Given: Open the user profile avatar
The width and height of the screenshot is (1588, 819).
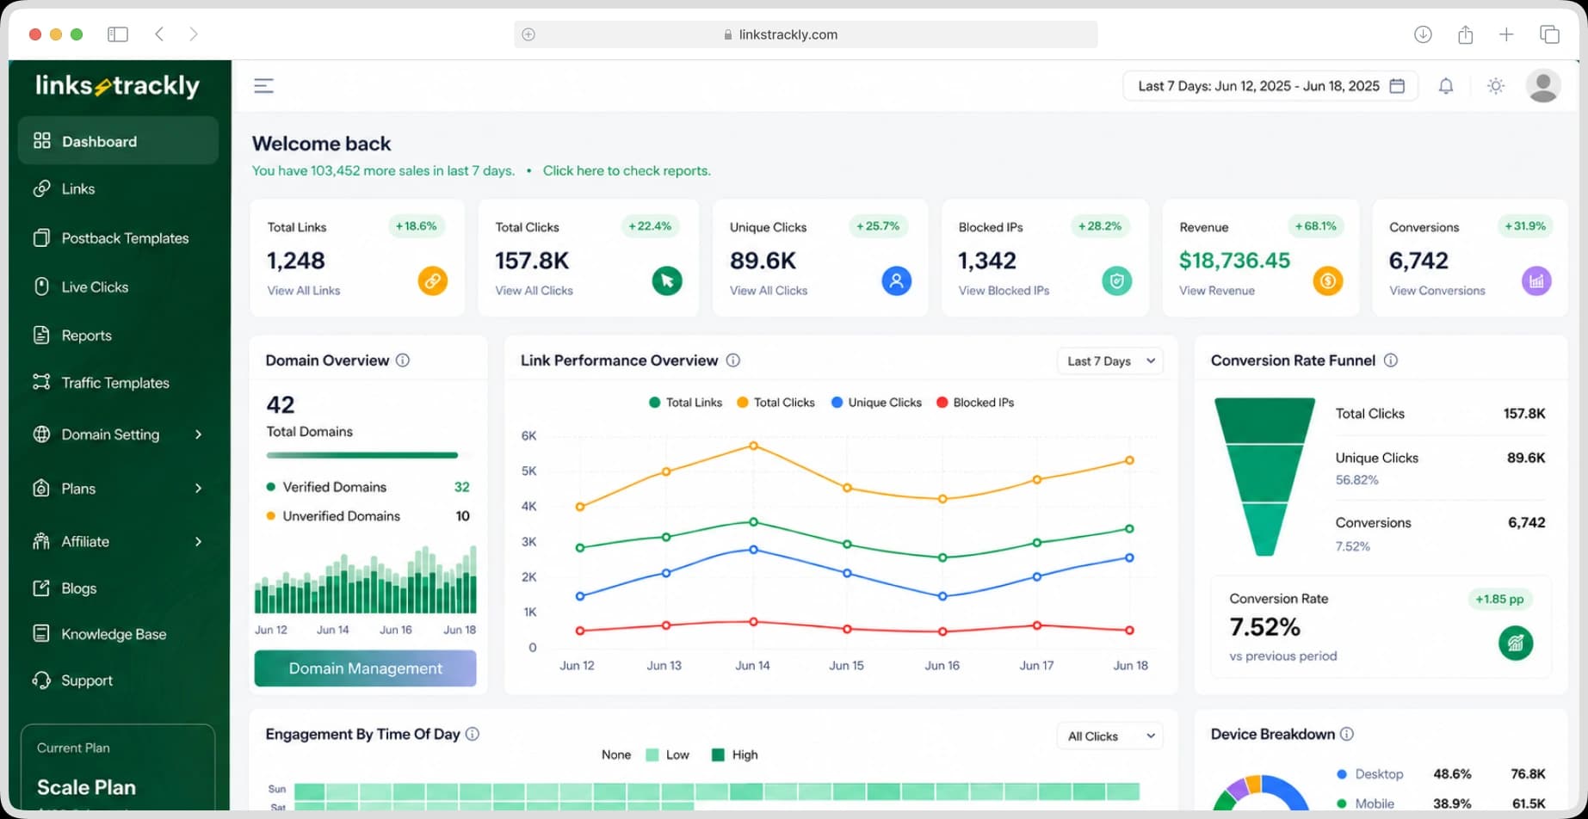Looking at the screenshot, I should click(x=1543, y=86).
